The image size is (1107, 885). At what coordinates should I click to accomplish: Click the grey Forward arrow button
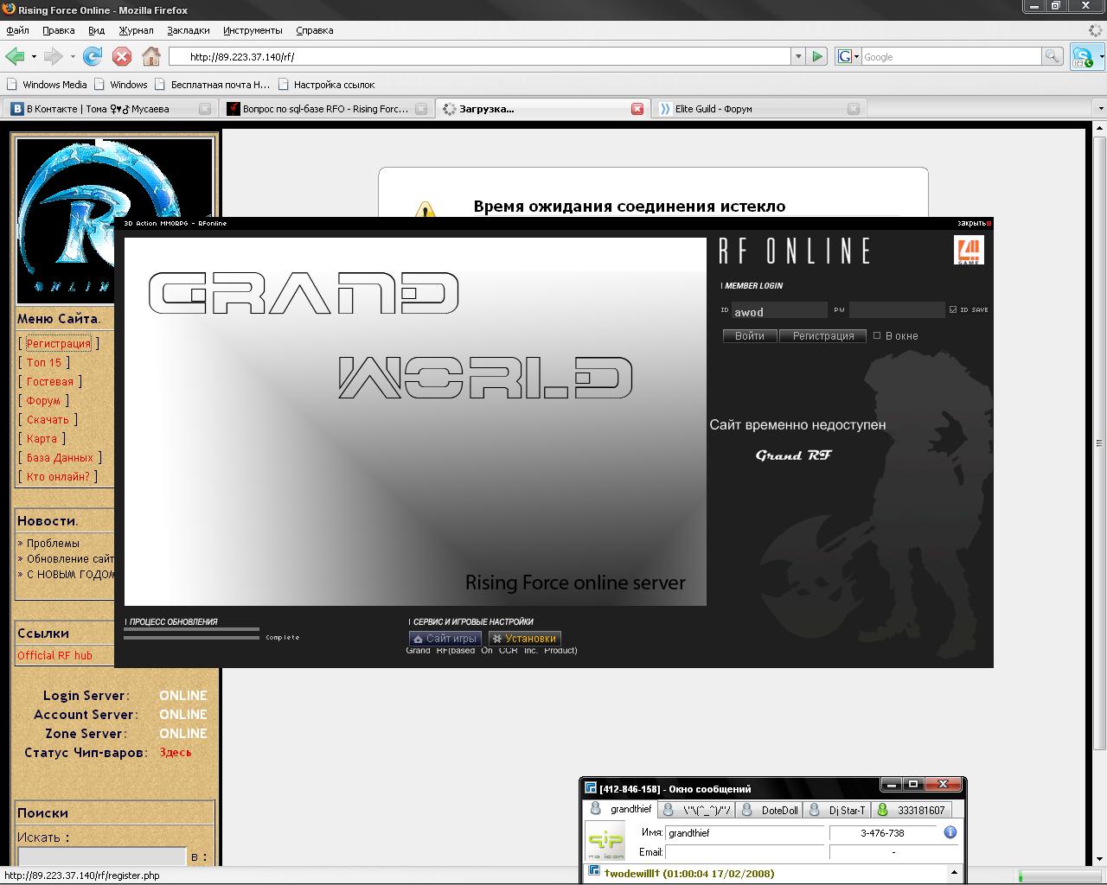[x=54, y=56]
